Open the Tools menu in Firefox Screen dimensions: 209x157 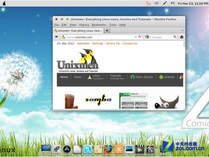(x=113, y=25)
